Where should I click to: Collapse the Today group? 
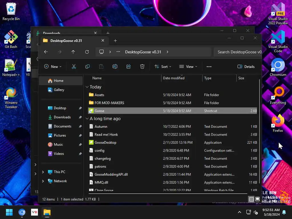[x=87, y=87]
